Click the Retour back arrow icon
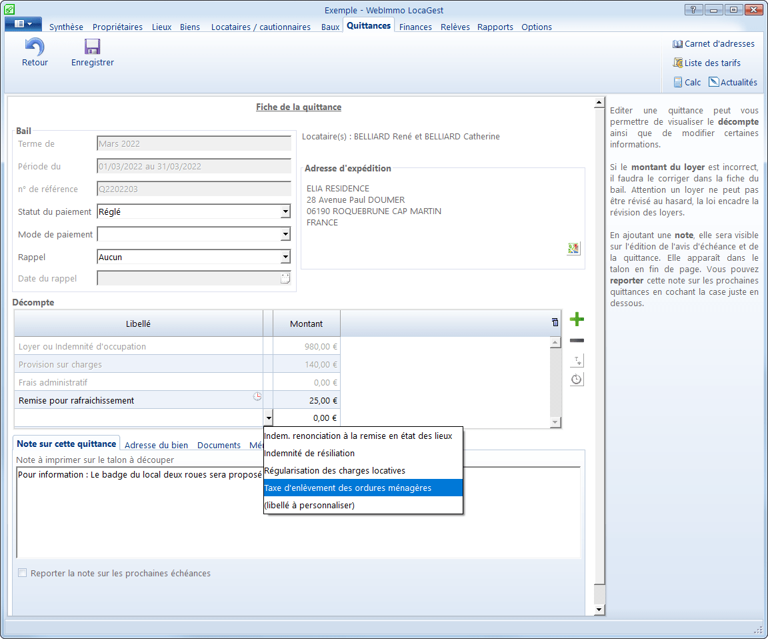The height and width of the screenshot is (639, 768). click(x=35, y=47)
